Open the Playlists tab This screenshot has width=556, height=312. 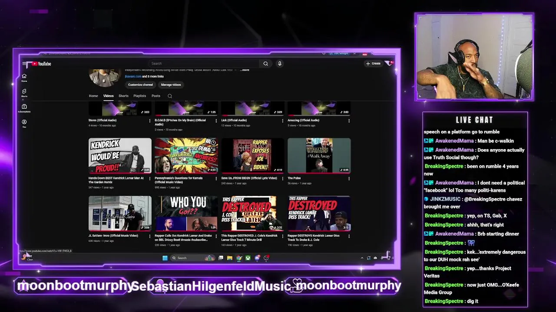[139, 96]
